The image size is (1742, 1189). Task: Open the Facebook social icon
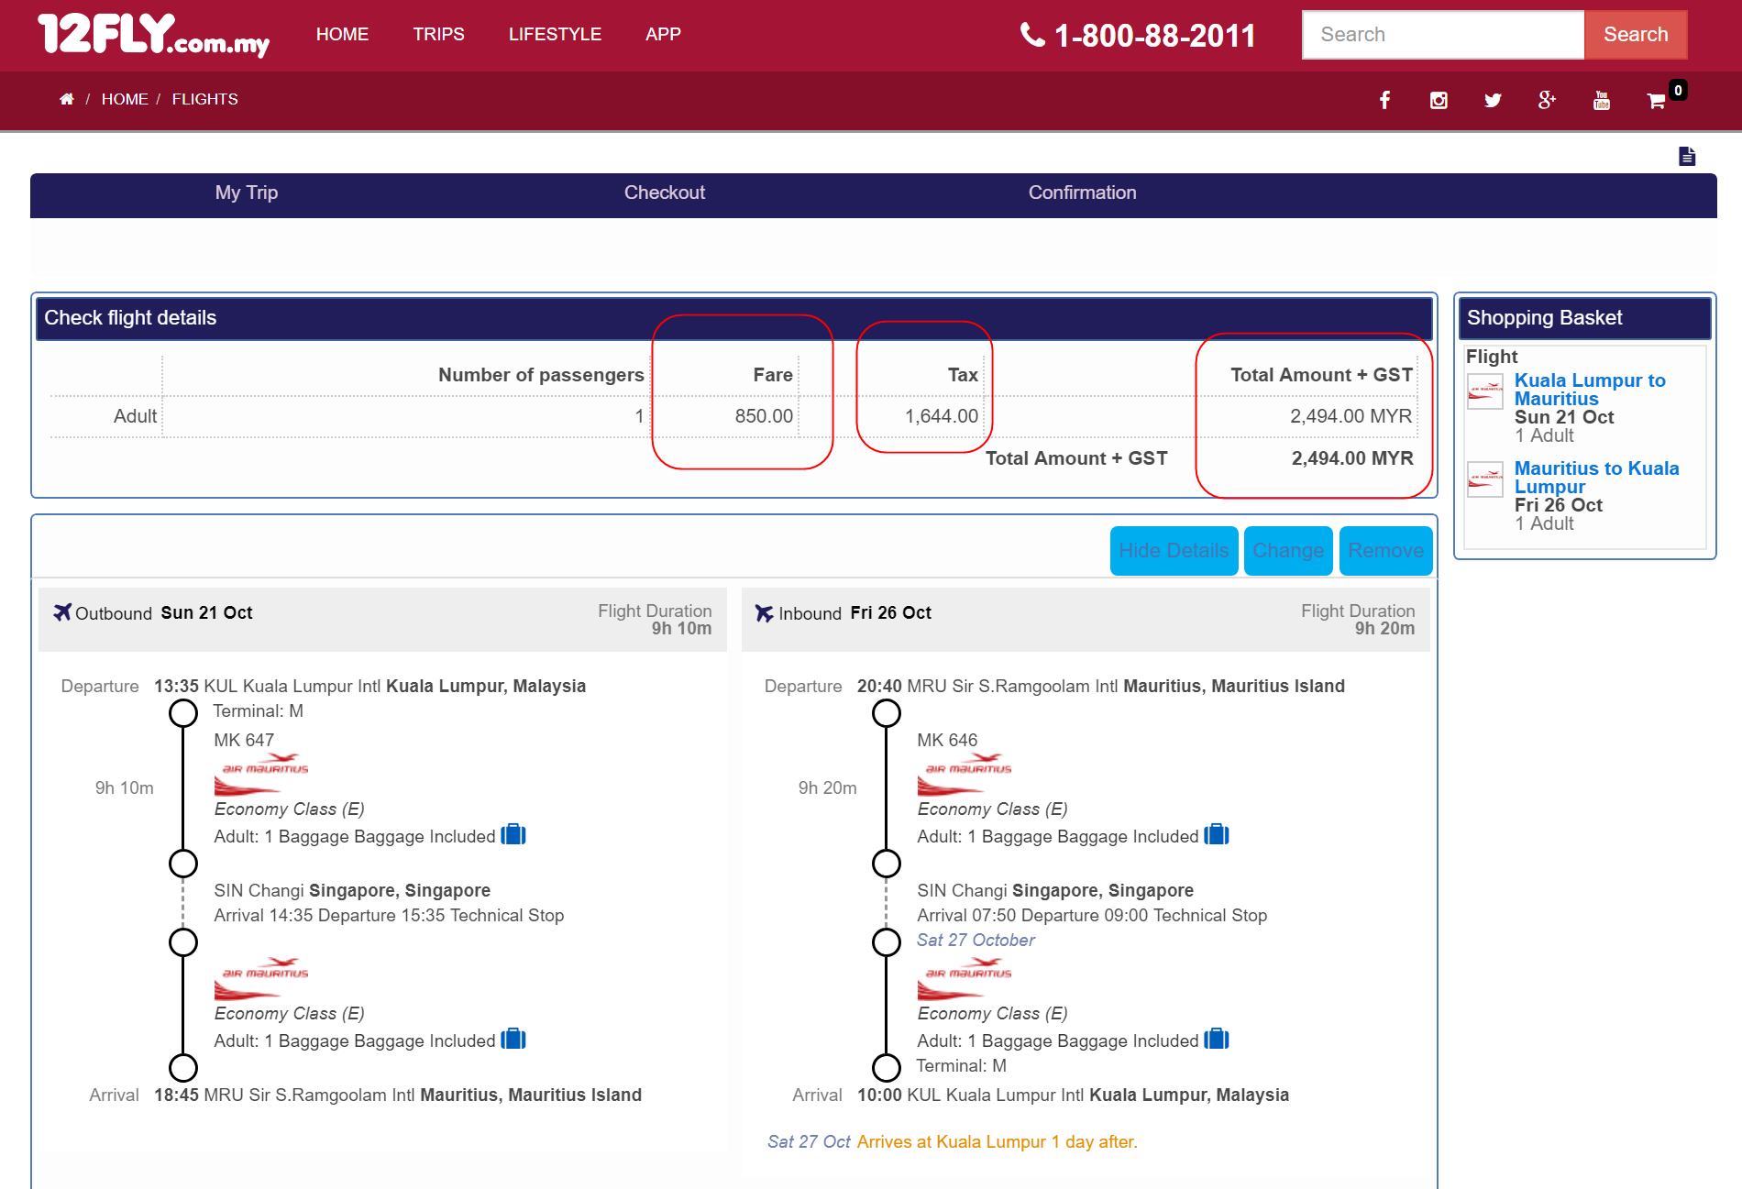1384,100
